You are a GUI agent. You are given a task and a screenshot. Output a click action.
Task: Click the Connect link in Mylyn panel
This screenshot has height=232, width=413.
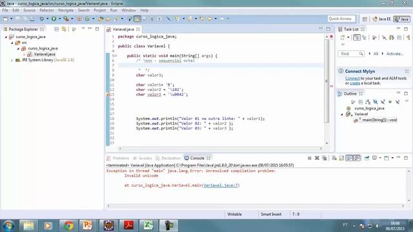(352, 79)
